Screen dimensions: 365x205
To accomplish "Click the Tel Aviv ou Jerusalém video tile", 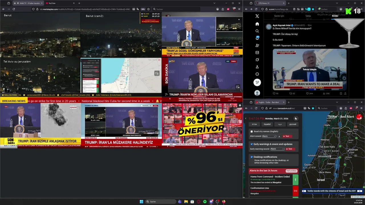I will click(x=40, y=76).
